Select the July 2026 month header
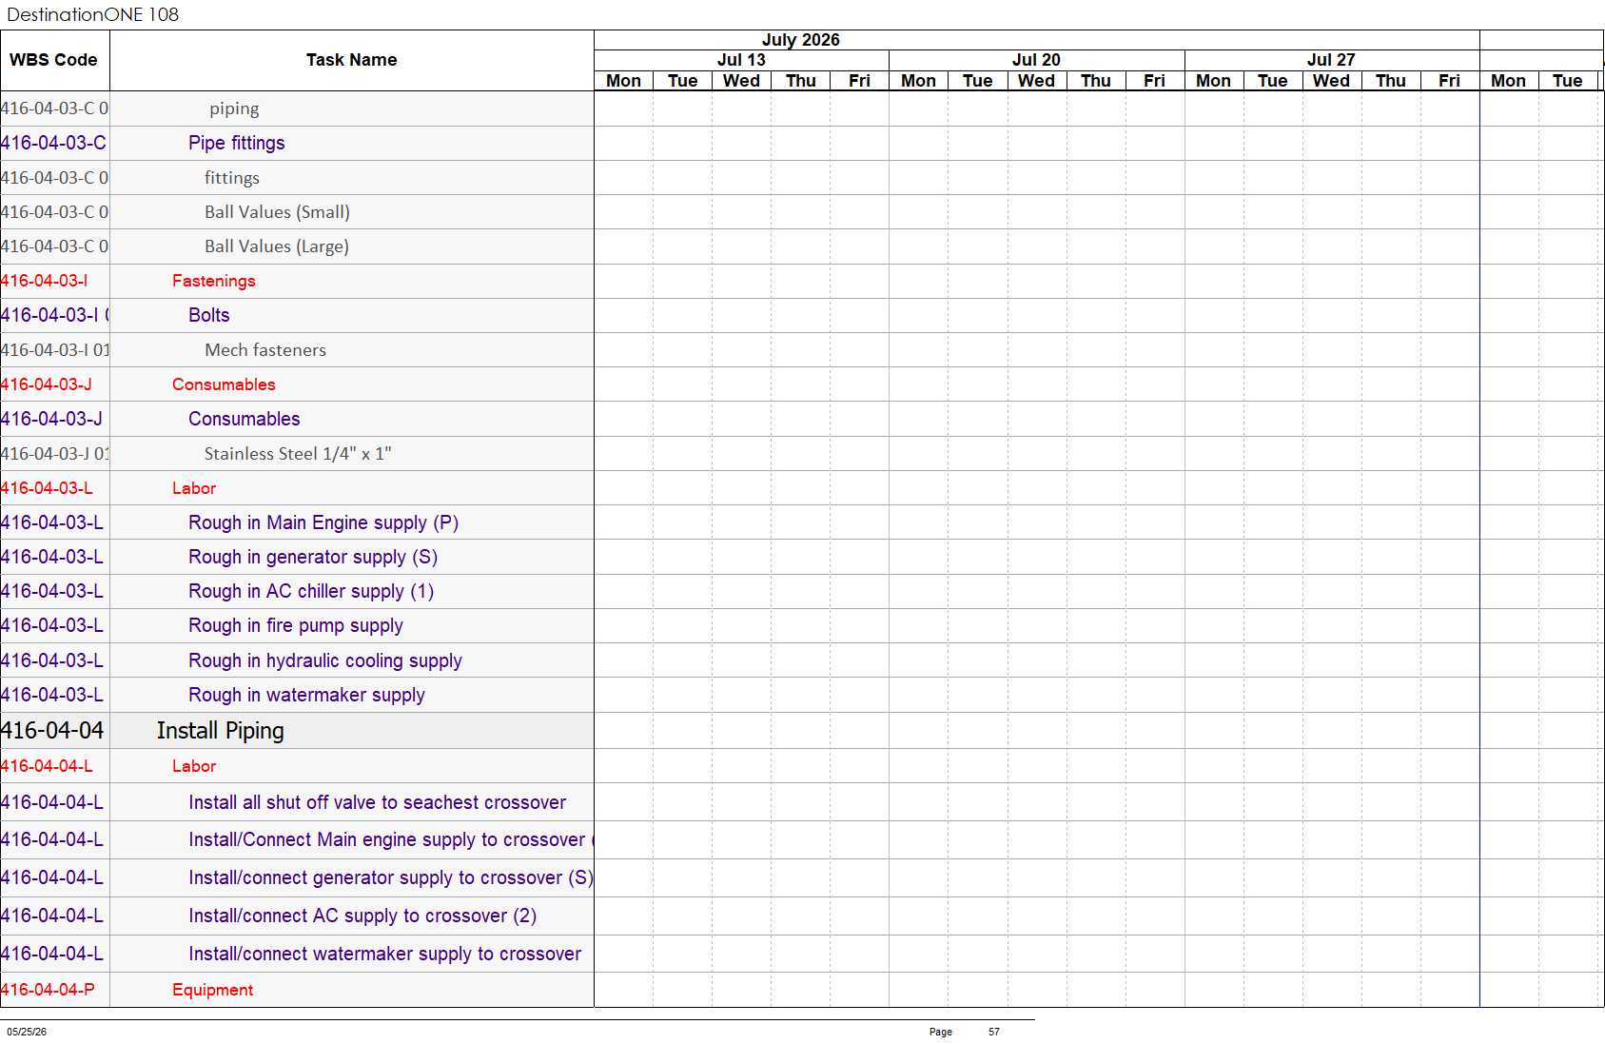 point(800,40)
